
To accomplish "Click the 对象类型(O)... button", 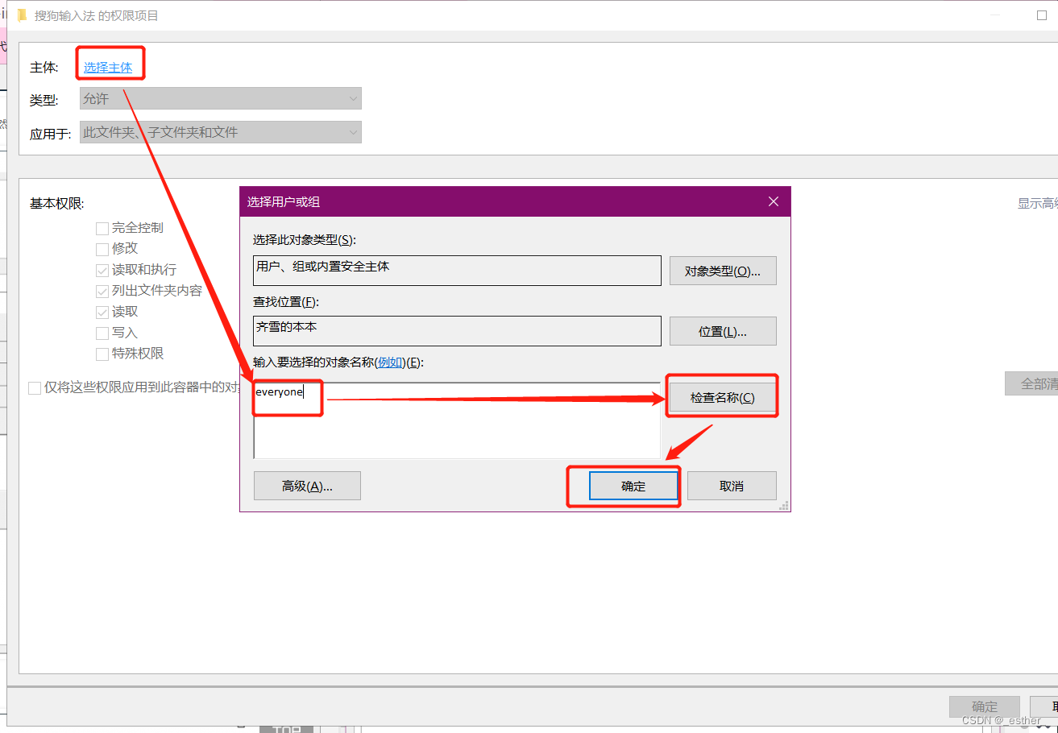I will tap(723, 271).
